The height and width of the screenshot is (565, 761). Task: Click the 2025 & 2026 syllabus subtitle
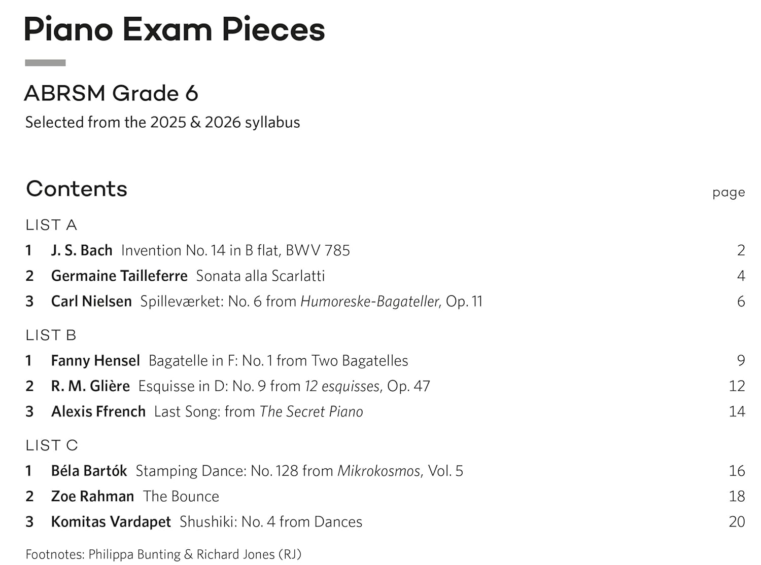[162, 122]
